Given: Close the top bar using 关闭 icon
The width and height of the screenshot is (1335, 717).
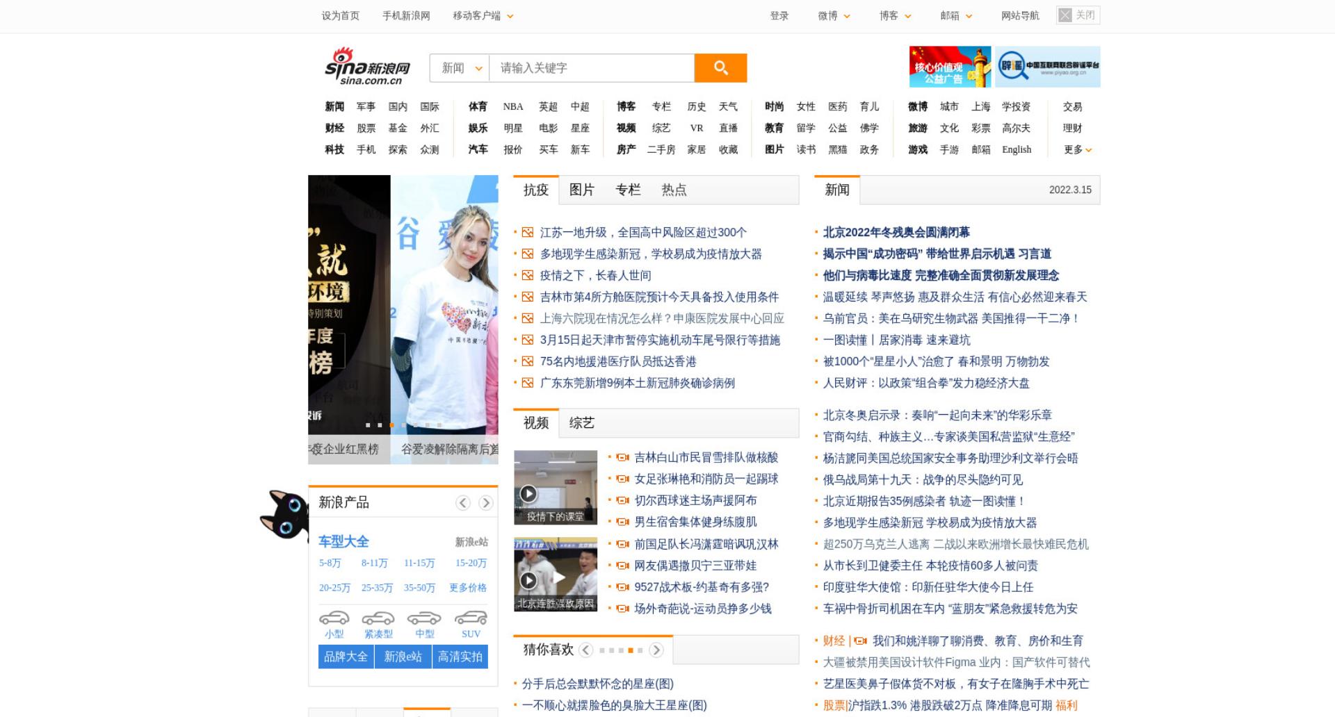Looking at the screenshot, I should [x=1078, y=15].
